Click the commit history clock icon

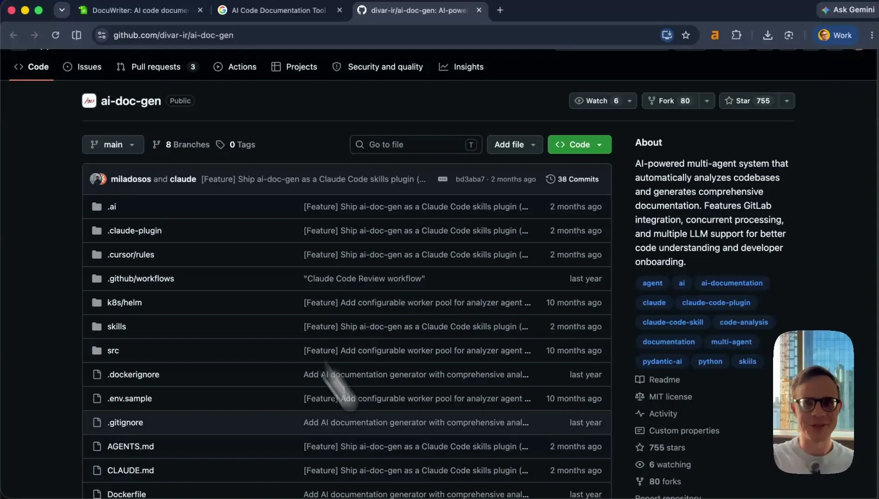pyautogui.click(x=551, y=179)
